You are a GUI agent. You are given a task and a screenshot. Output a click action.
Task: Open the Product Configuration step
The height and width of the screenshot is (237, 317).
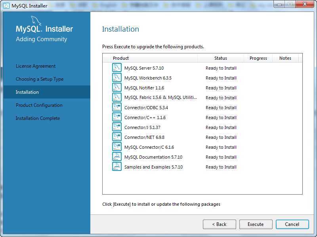[x=39, y=105]
